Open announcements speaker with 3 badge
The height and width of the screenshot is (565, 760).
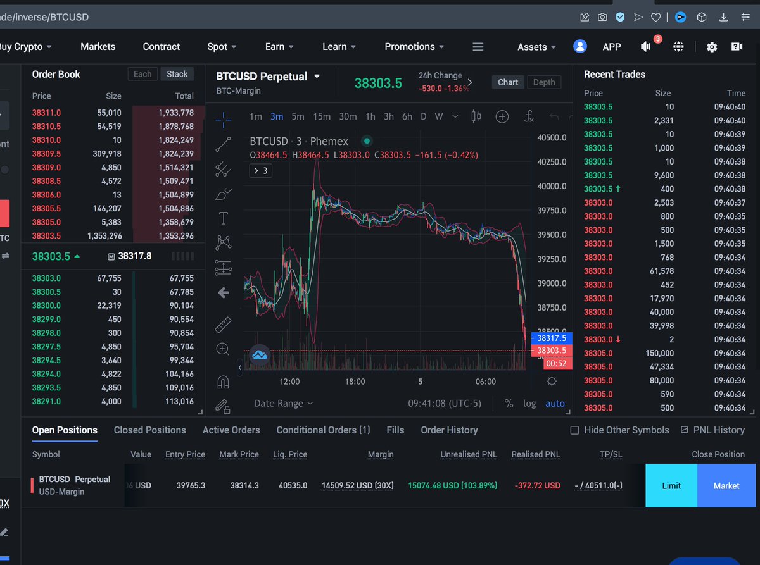click(646, 46)
